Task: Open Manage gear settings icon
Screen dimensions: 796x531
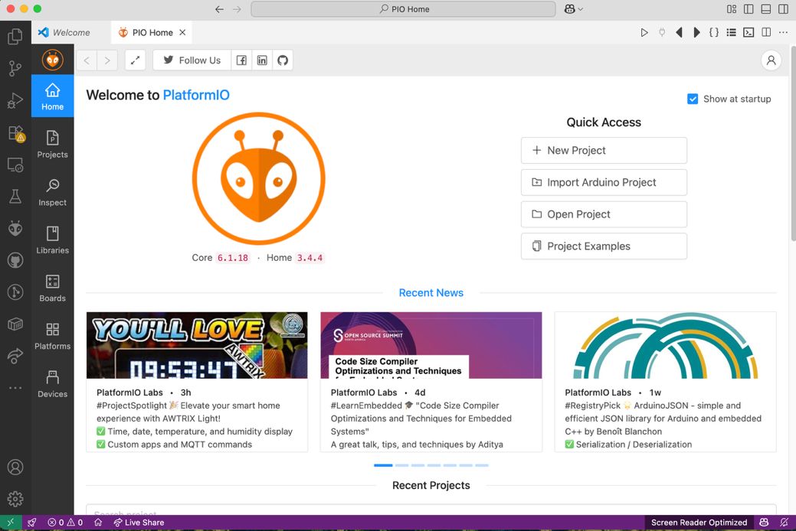Action: point(15,499)
